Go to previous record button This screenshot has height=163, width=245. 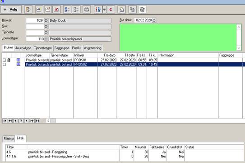(15, 121)
